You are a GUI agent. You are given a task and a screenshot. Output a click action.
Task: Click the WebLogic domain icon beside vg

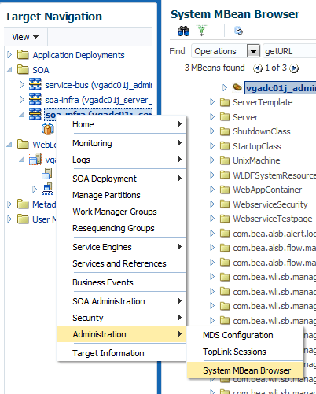click(x=35, y=159)
